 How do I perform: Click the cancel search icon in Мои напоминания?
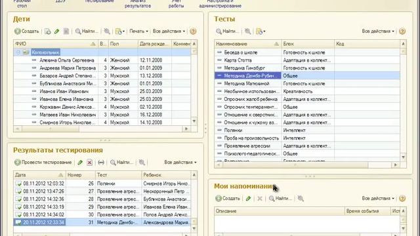(x=301, y=199)
